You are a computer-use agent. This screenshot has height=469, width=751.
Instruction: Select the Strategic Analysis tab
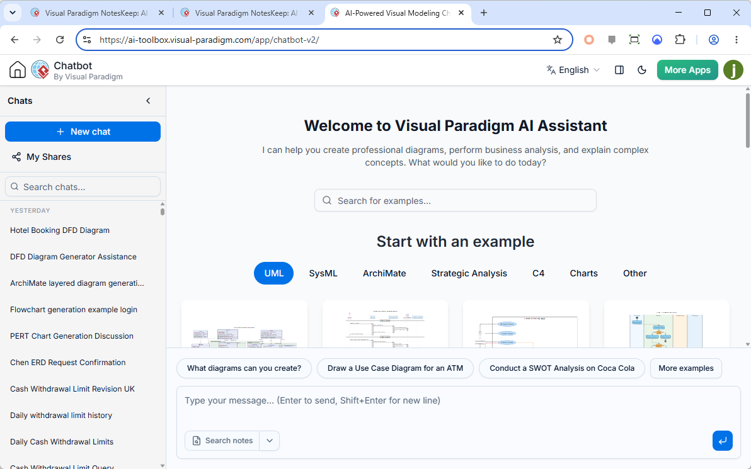(469, 273)
